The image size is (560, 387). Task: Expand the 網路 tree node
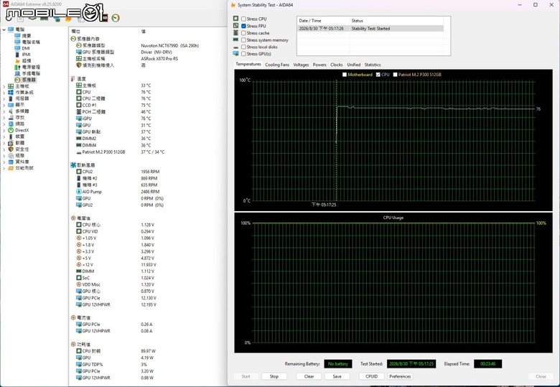[x=4, y=124]
